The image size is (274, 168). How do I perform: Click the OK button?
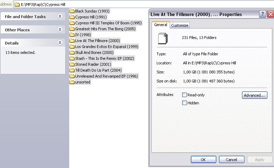203,160
